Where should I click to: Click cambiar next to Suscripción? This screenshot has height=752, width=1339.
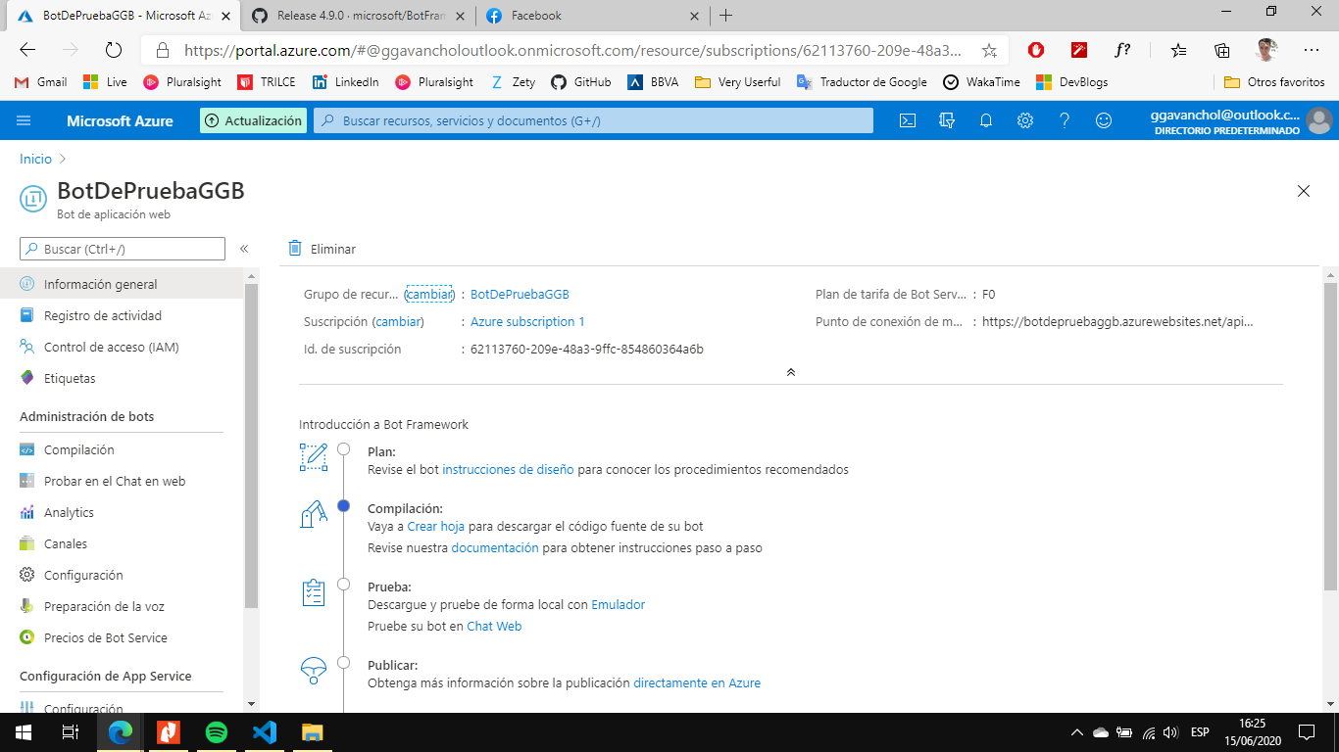[399, 321]
